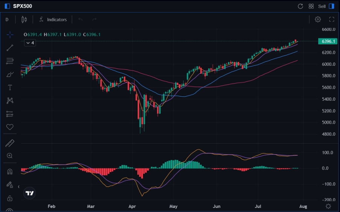Click the low value L6391.0
The height and width of the screenshot is (212, 340).
(73, 35)
